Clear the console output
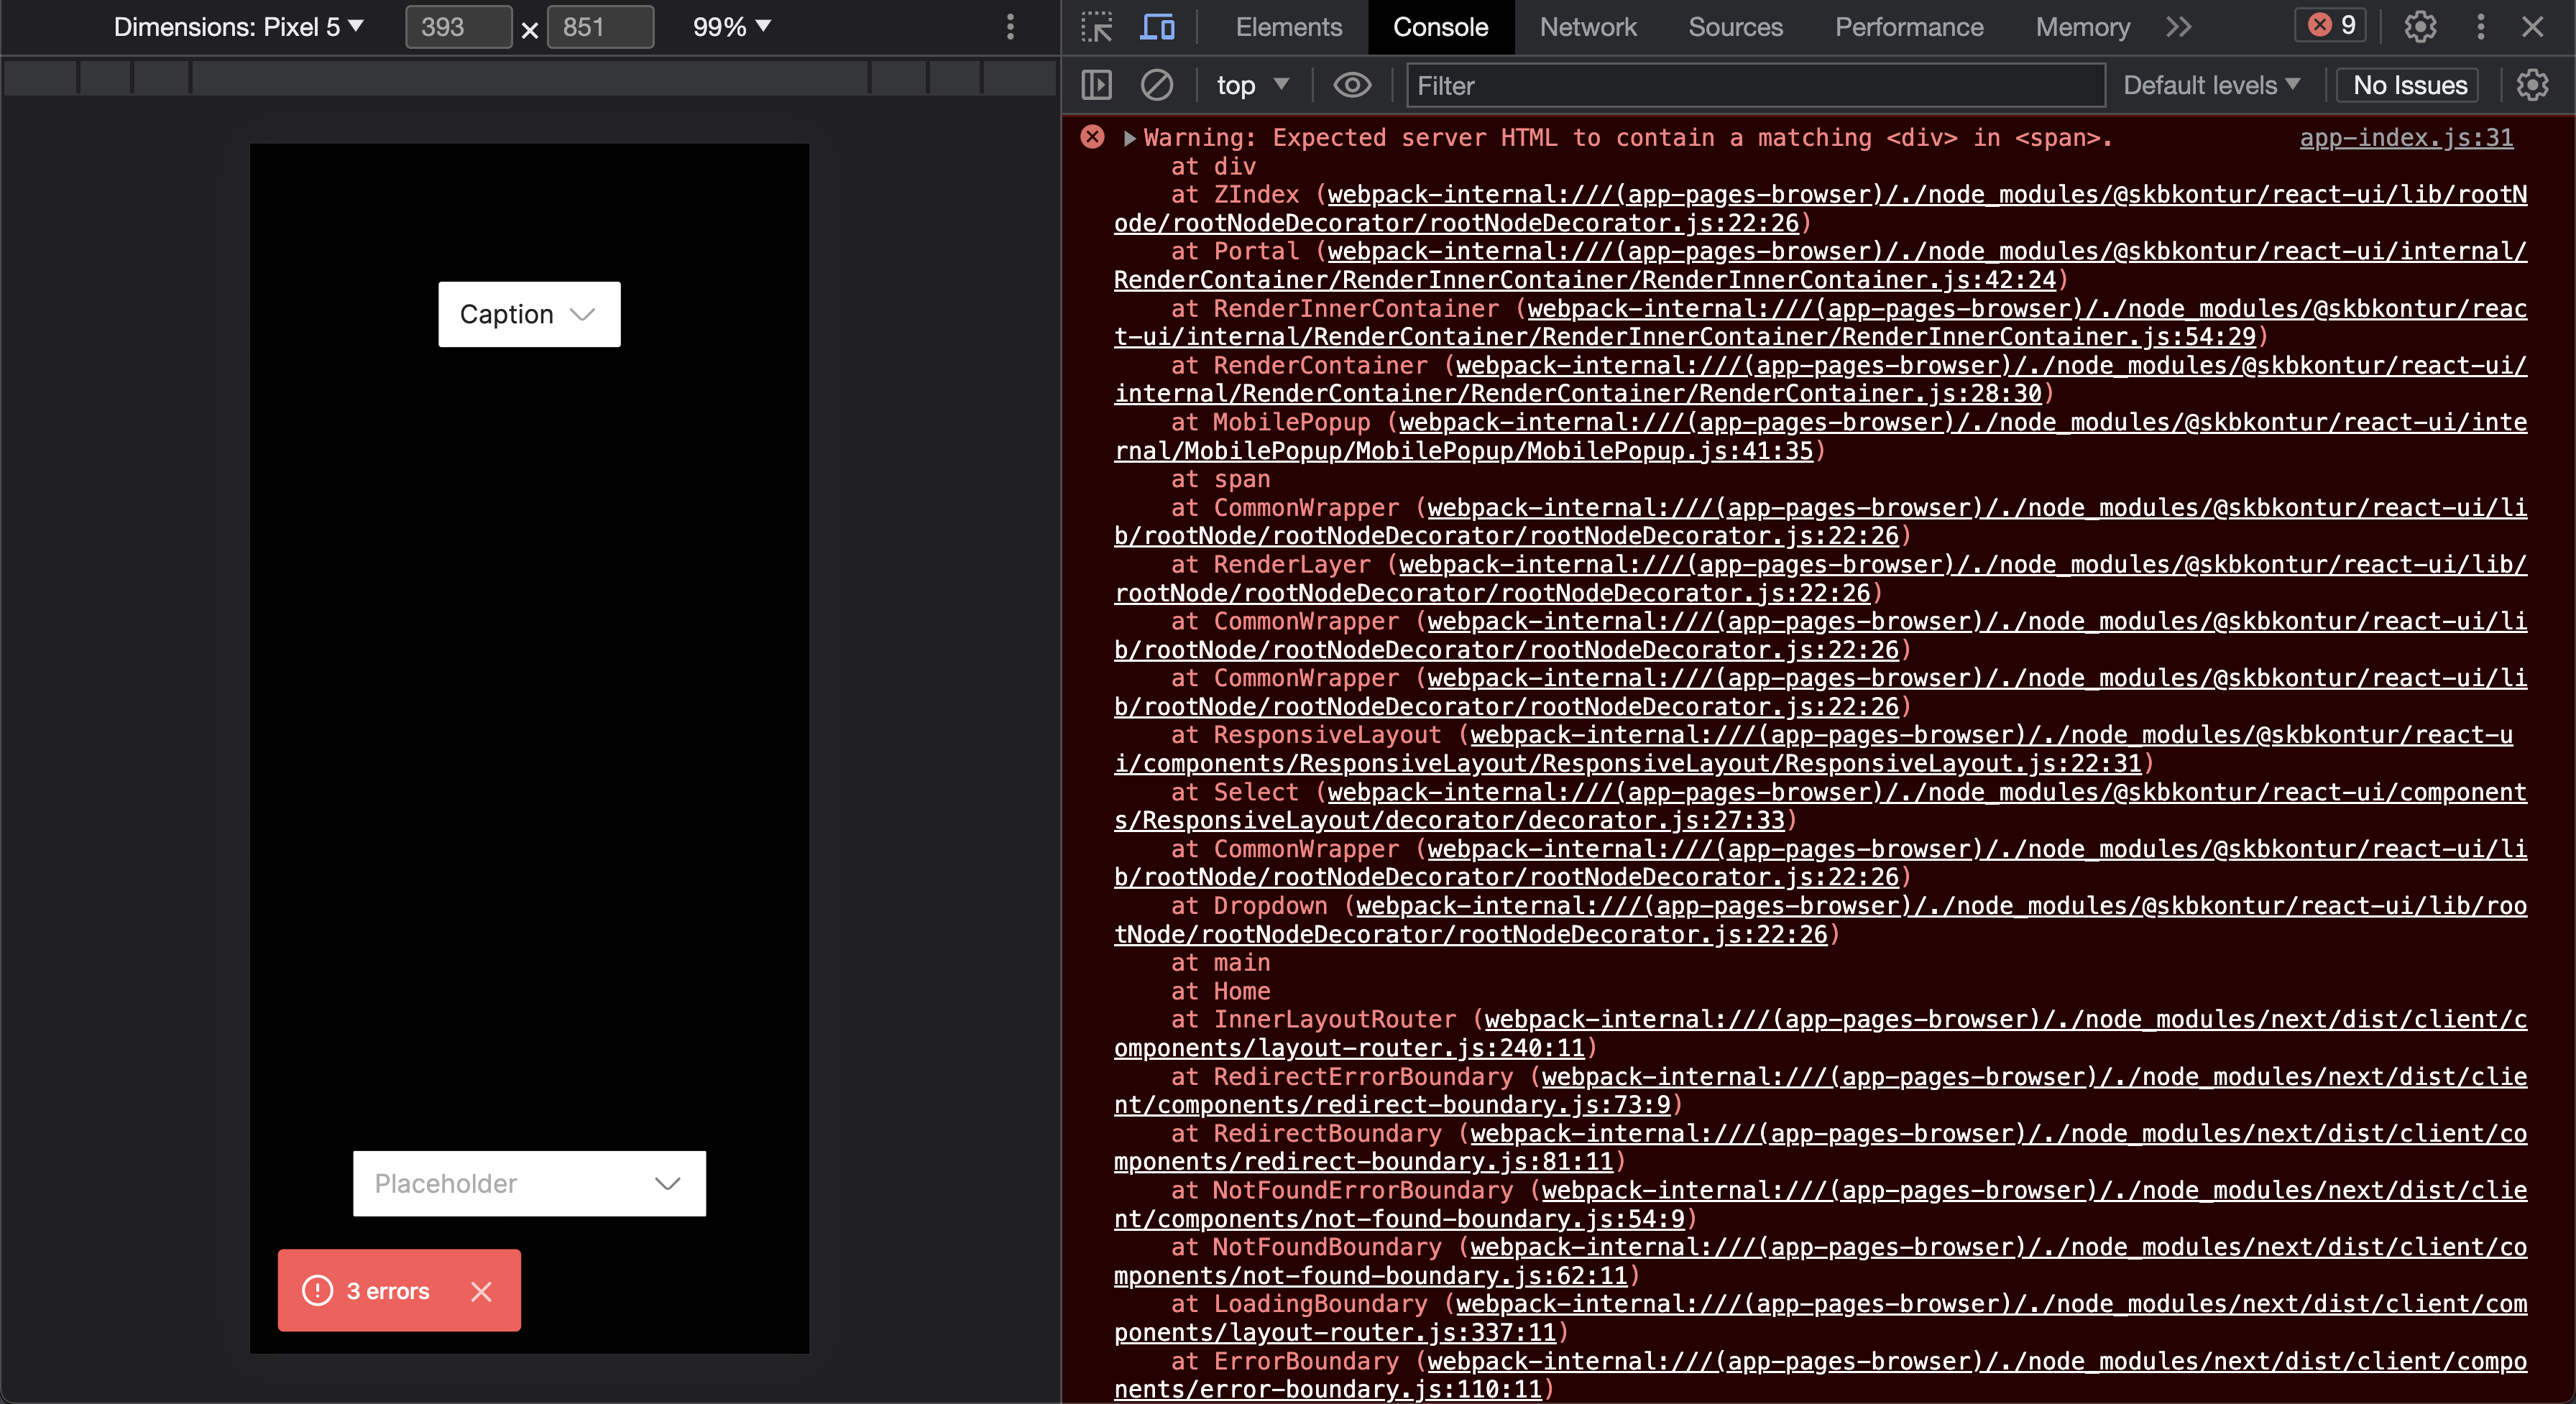 click(x=1157, y=86)
